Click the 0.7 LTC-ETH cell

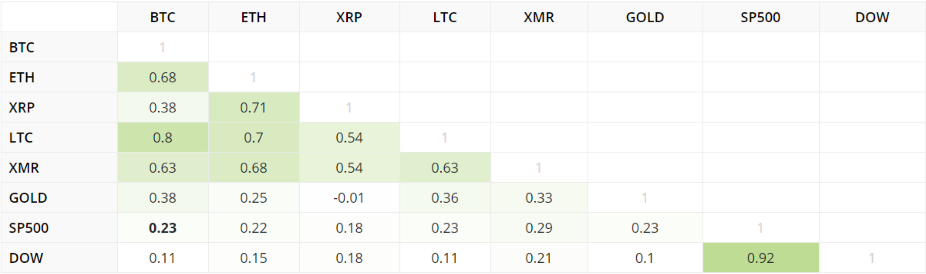[x=254, y=137]
